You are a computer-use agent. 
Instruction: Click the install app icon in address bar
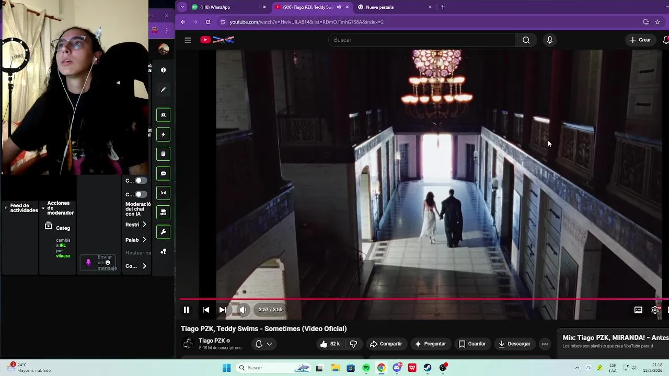(646, 22)
